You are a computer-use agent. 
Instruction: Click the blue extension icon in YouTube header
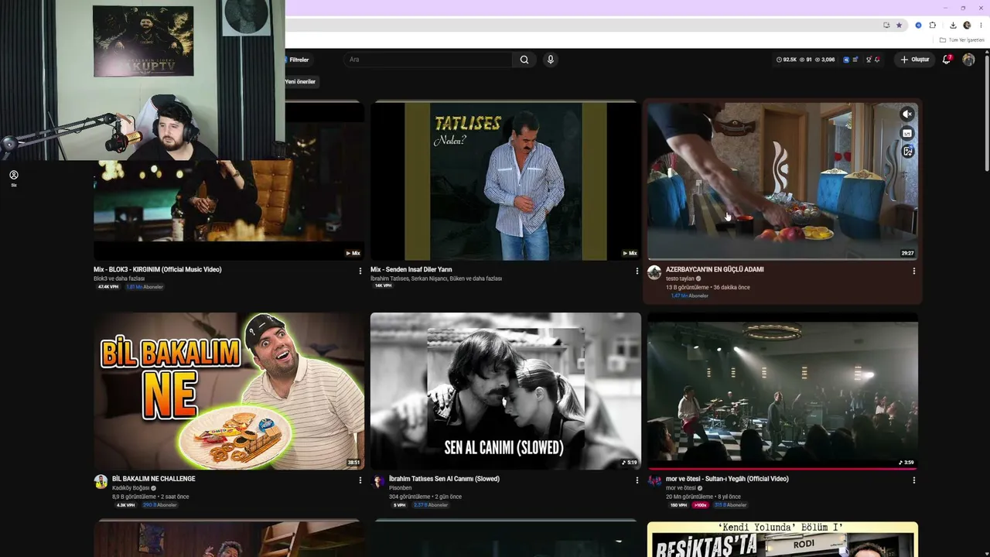tap(846, 60)
